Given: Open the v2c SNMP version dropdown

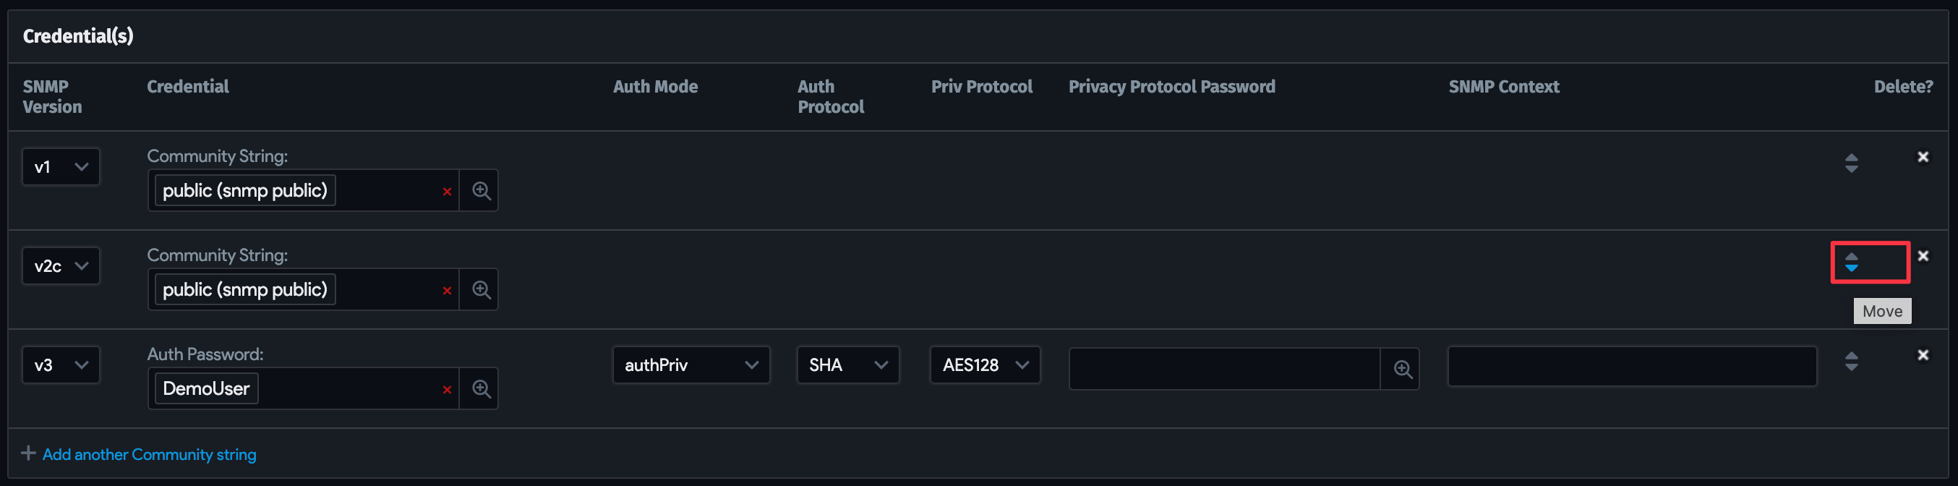Looking at the screenshot, I should 61,266.
